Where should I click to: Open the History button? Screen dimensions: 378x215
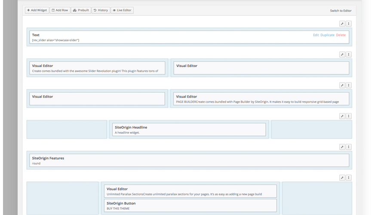101,10
